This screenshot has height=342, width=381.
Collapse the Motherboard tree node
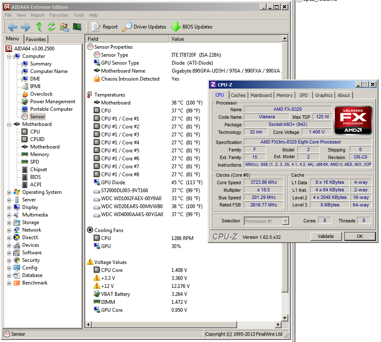click(x=9, y=125)
